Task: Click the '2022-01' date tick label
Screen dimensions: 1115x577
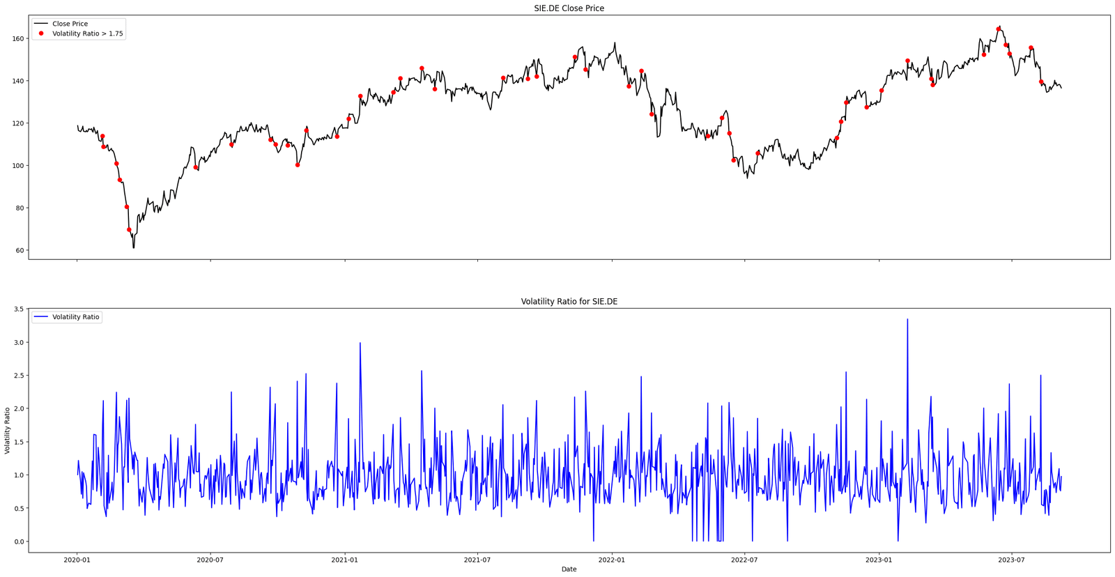Action: [611, 560]
